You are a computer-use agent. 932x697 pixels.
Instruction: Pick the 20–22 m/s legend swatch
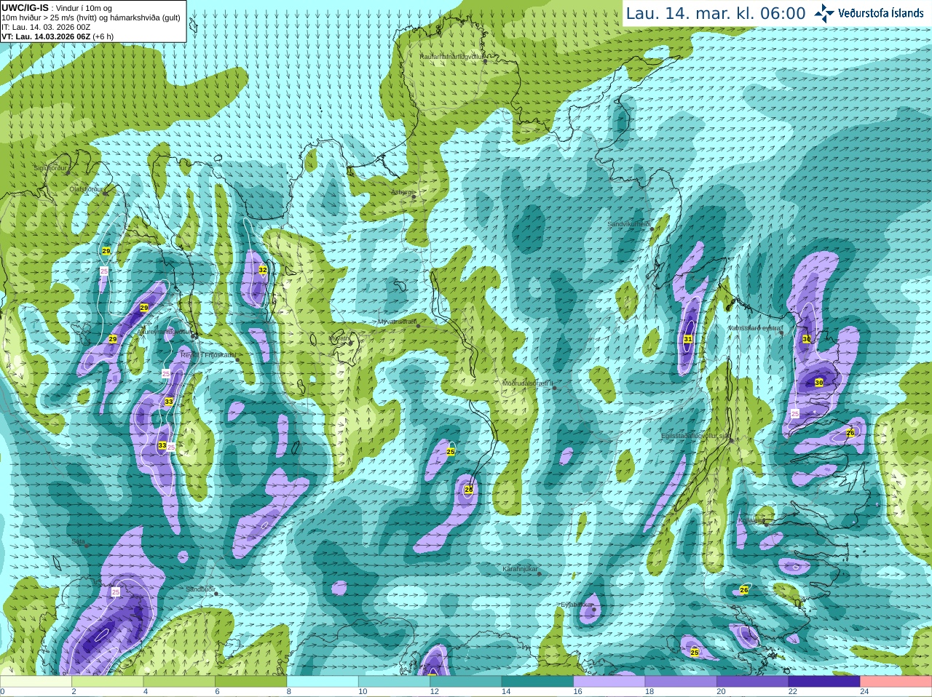[x=753, y=682]
